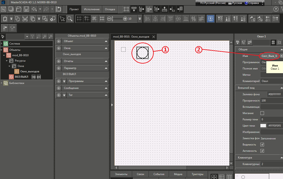Image resolution: width=283 pixels, height=179 pixels.
Task: Toggle the eye visibility toolbar button
Action: [x=210, y=19]
